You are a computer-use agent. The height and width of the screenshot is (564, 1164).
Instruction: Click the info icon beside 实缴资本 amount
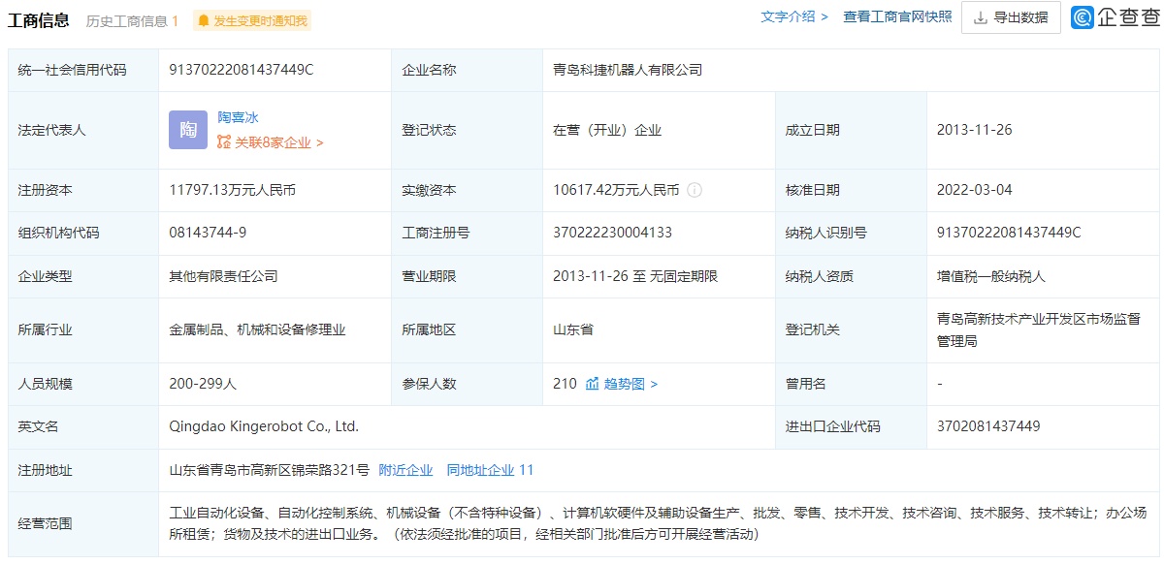[x=695, y=190]
